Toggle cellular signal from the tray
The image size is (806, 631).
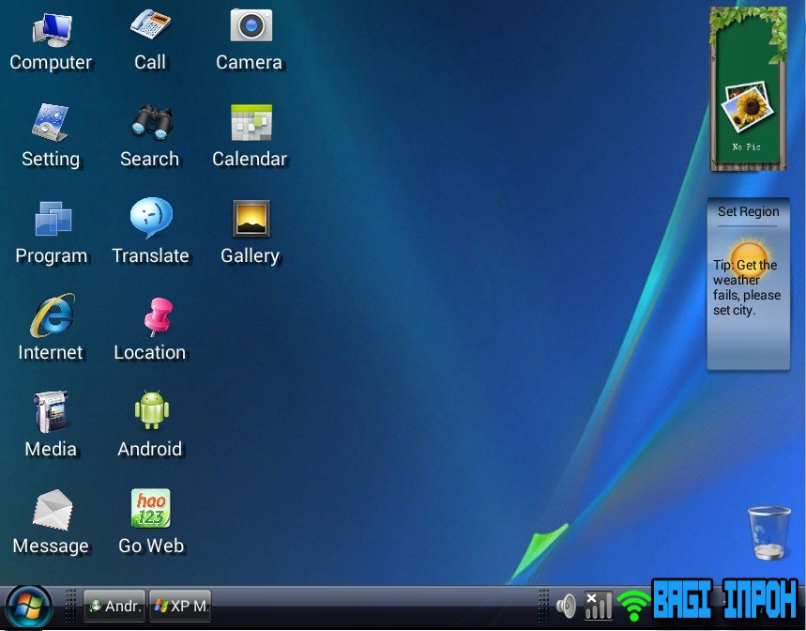tap(599, 606)
